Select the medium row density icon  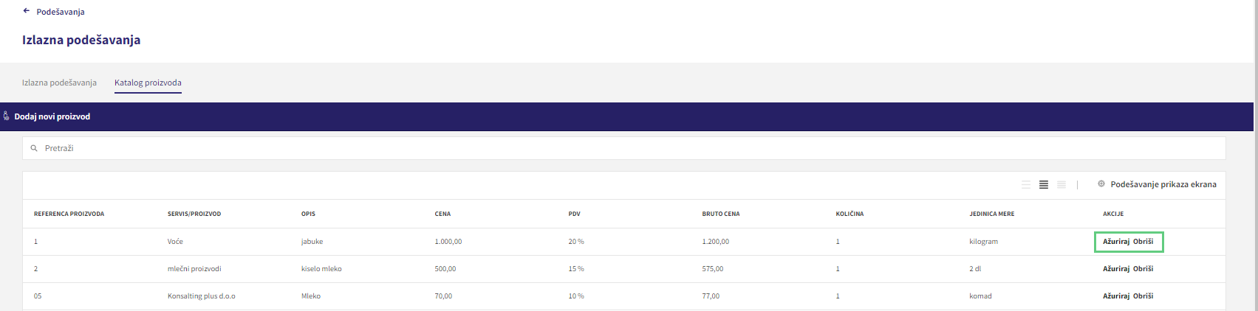pos(1044,184)
